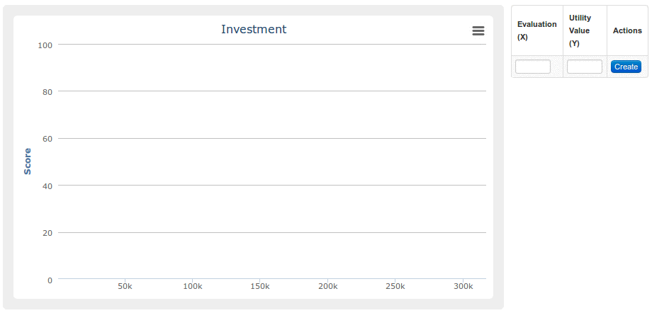Click the 200k x-axis tick label
652x313 pixels.
[327, 286]
